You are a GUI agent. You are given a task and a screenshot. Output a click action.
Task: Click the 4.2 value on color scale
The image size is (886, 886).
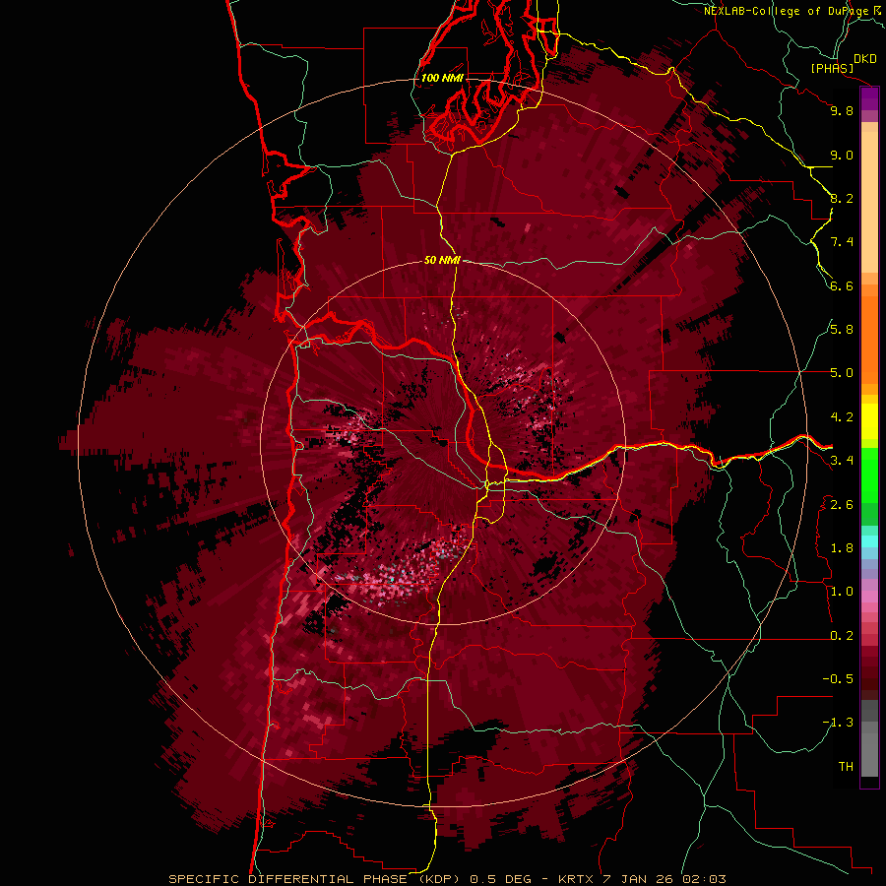842,417
